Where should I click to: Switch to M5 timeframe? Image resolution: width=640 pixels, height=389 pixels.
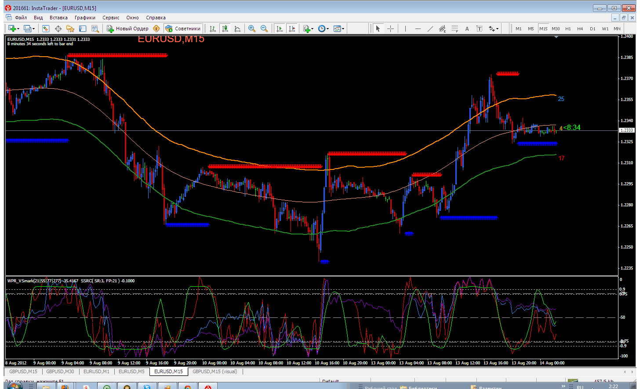[531, 29]
